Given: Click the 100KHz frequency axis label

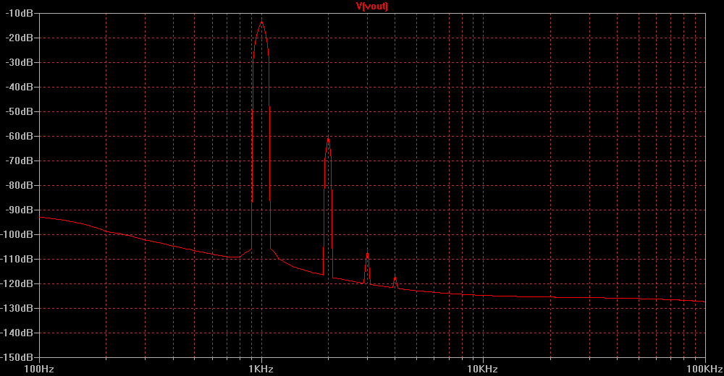Looking at the screenshot, I should point(704,369).
